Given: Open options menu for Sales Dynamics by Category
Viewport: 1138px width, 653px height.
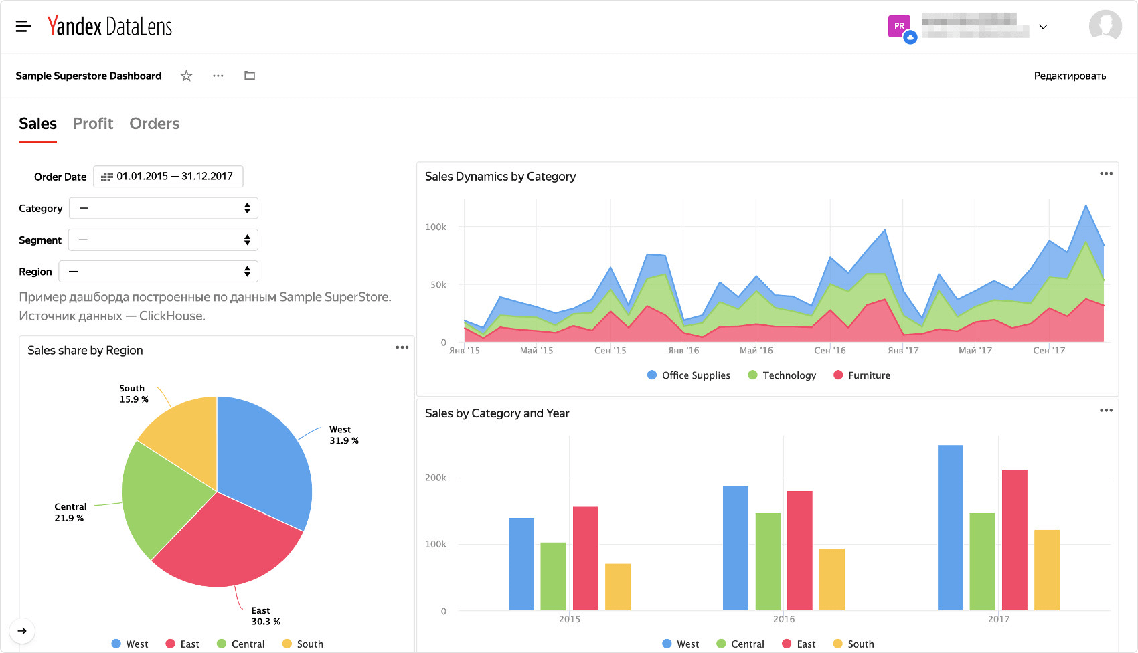Looking at the screenshot, I should pyautogui.click(x=1105, y=173).
